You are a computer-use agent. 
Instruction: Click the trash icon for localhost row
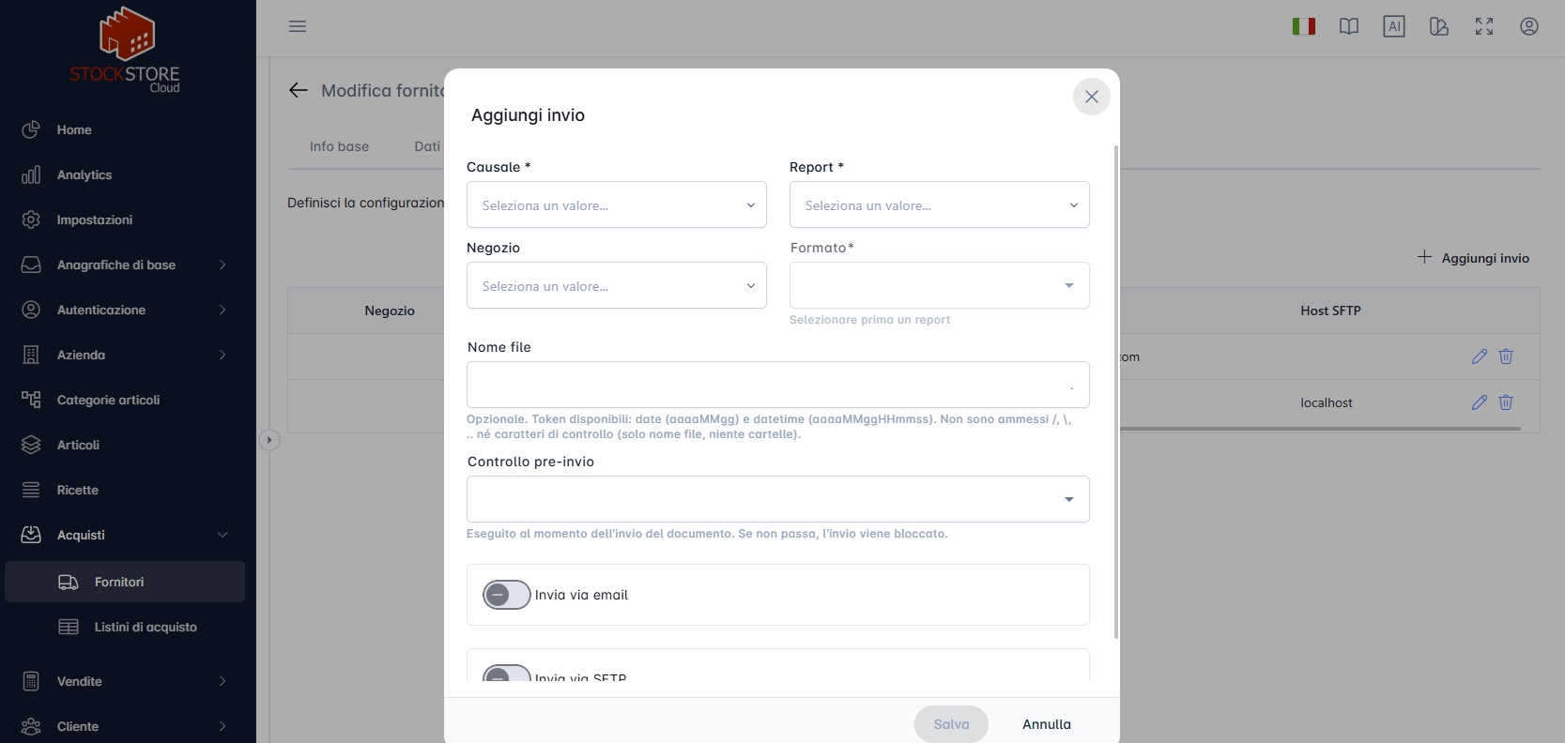(x=1506, y=402)
